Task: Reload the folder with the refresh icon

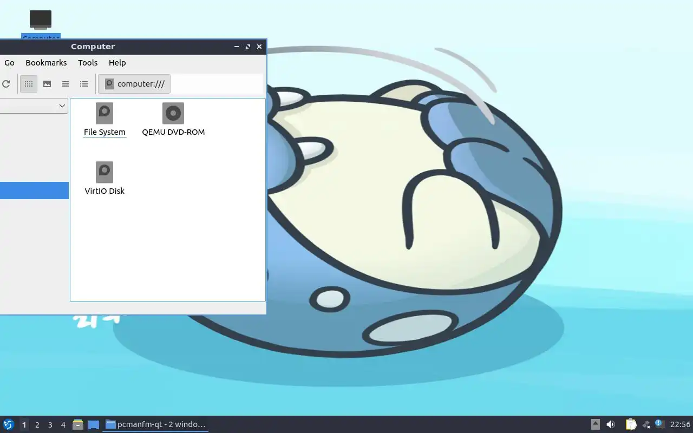Action: pos(6,84)
